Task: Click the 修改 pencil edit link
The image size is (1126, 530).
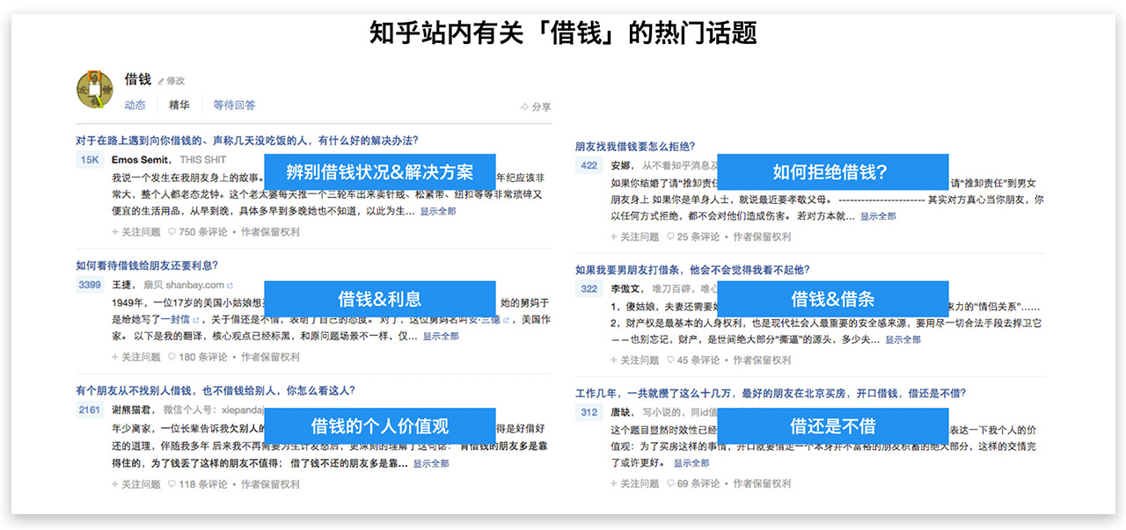Action: coord(172,81)
